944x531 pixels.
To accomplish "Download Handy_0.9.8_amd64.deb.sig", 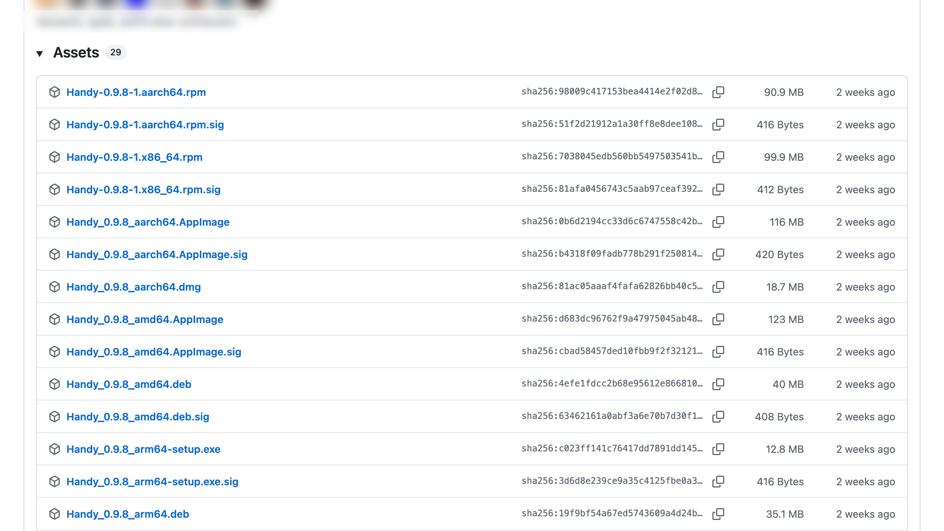I will click(x=138, y=417).
